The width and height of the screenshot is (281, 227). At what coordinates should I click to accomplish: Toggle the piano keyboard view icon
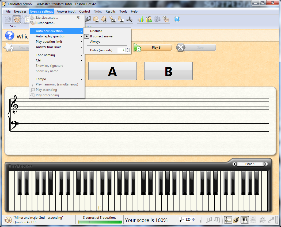tap(245, 220)
